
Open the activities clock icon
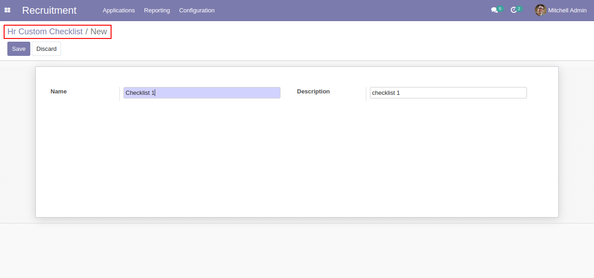514,10
